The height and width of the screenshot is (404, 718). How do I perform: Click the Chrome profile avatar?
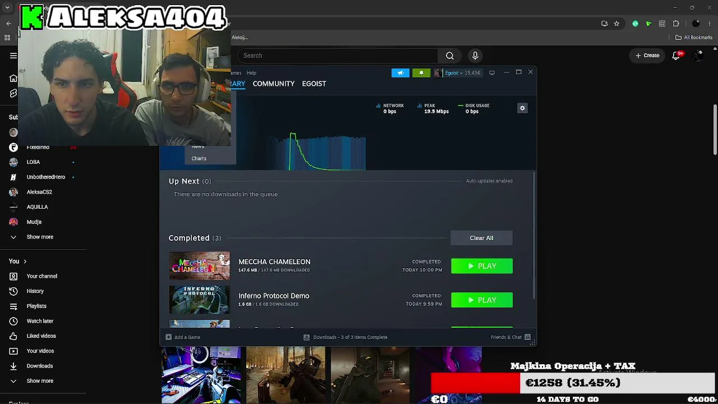[x=696, y=24]
